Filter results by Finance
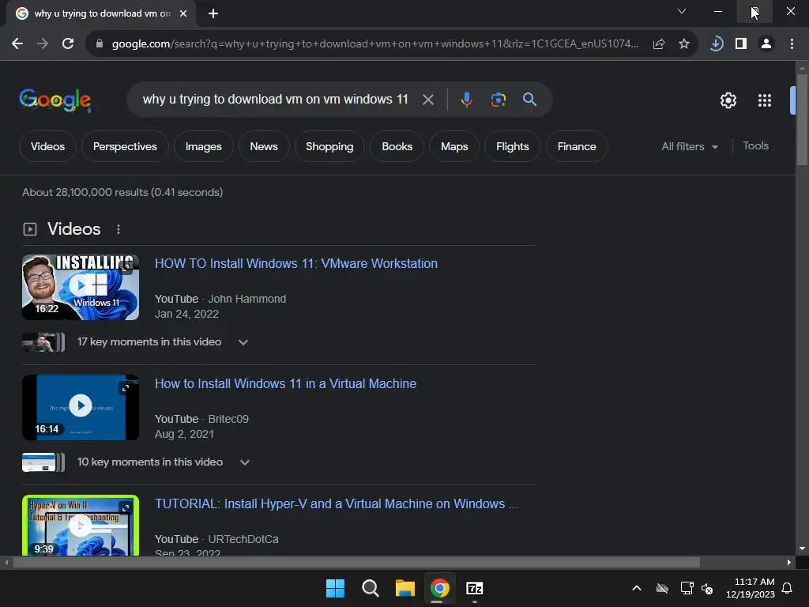This screenshot has height=607, width=809. click(576, 146)
